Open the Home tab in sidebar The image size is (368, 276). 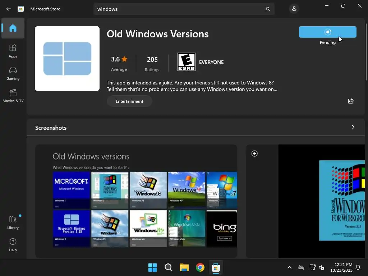pos(13,28)
